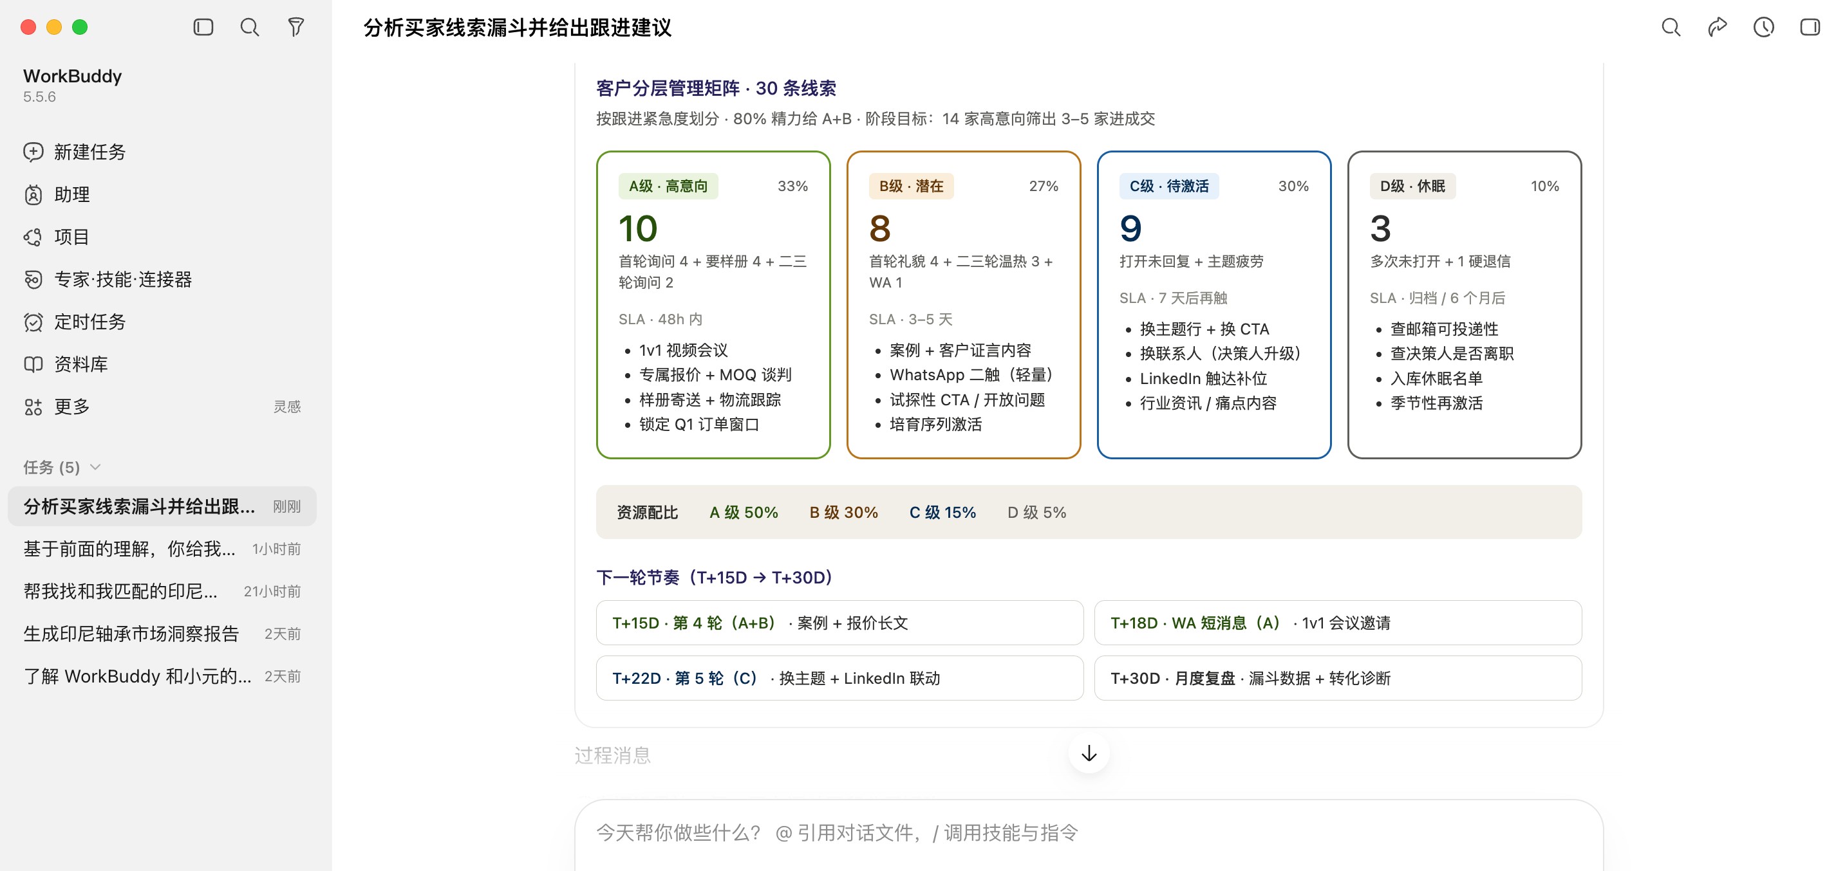Click the 新建任务 plus icon

click(x=33, y=152)
